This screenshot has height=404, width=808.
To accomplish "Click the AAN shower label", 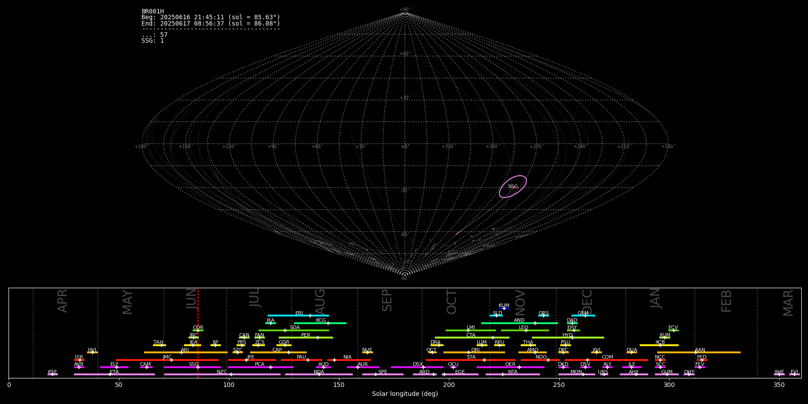I will pyautogui.click(x=700, y=350).
